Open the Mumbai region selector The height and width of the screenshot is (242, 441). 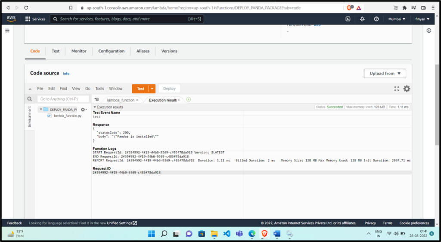click(397, 19)
